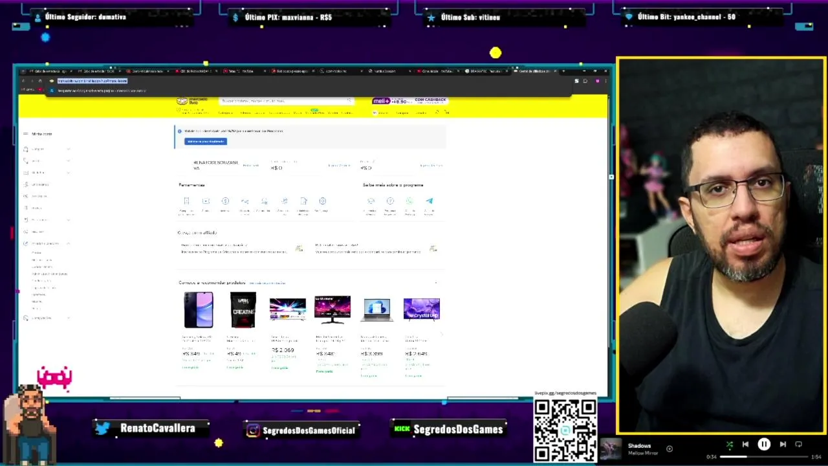Click the URL suggestion below address bar
828x466 pixels.
click(102, 91)
